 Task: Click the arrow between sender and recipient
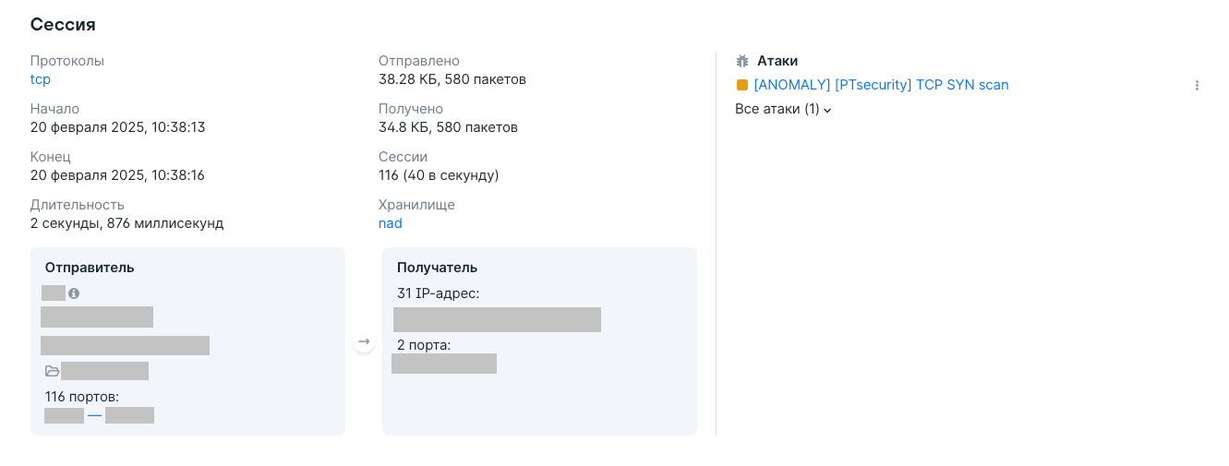coord(364,341)
